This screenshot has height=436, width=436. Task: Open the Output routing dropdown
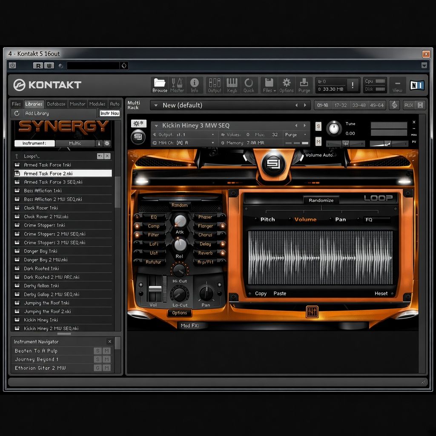pyautogui.click(x=213, y=135)
